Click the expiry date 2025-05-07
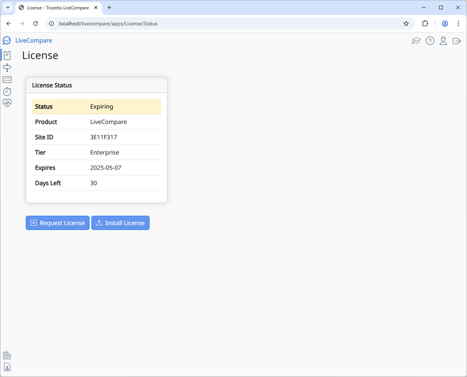The width and height of the screenshot is (467, 377). [106, 168]
